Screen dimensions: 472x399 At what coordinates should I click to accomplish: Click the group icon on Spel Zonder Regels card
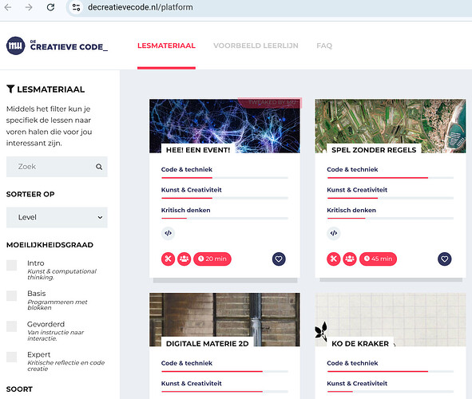coord(350,259)
